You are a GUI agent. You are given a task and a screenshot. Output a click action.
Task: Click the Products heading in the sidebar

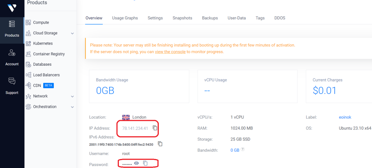(x=37, y=3)
